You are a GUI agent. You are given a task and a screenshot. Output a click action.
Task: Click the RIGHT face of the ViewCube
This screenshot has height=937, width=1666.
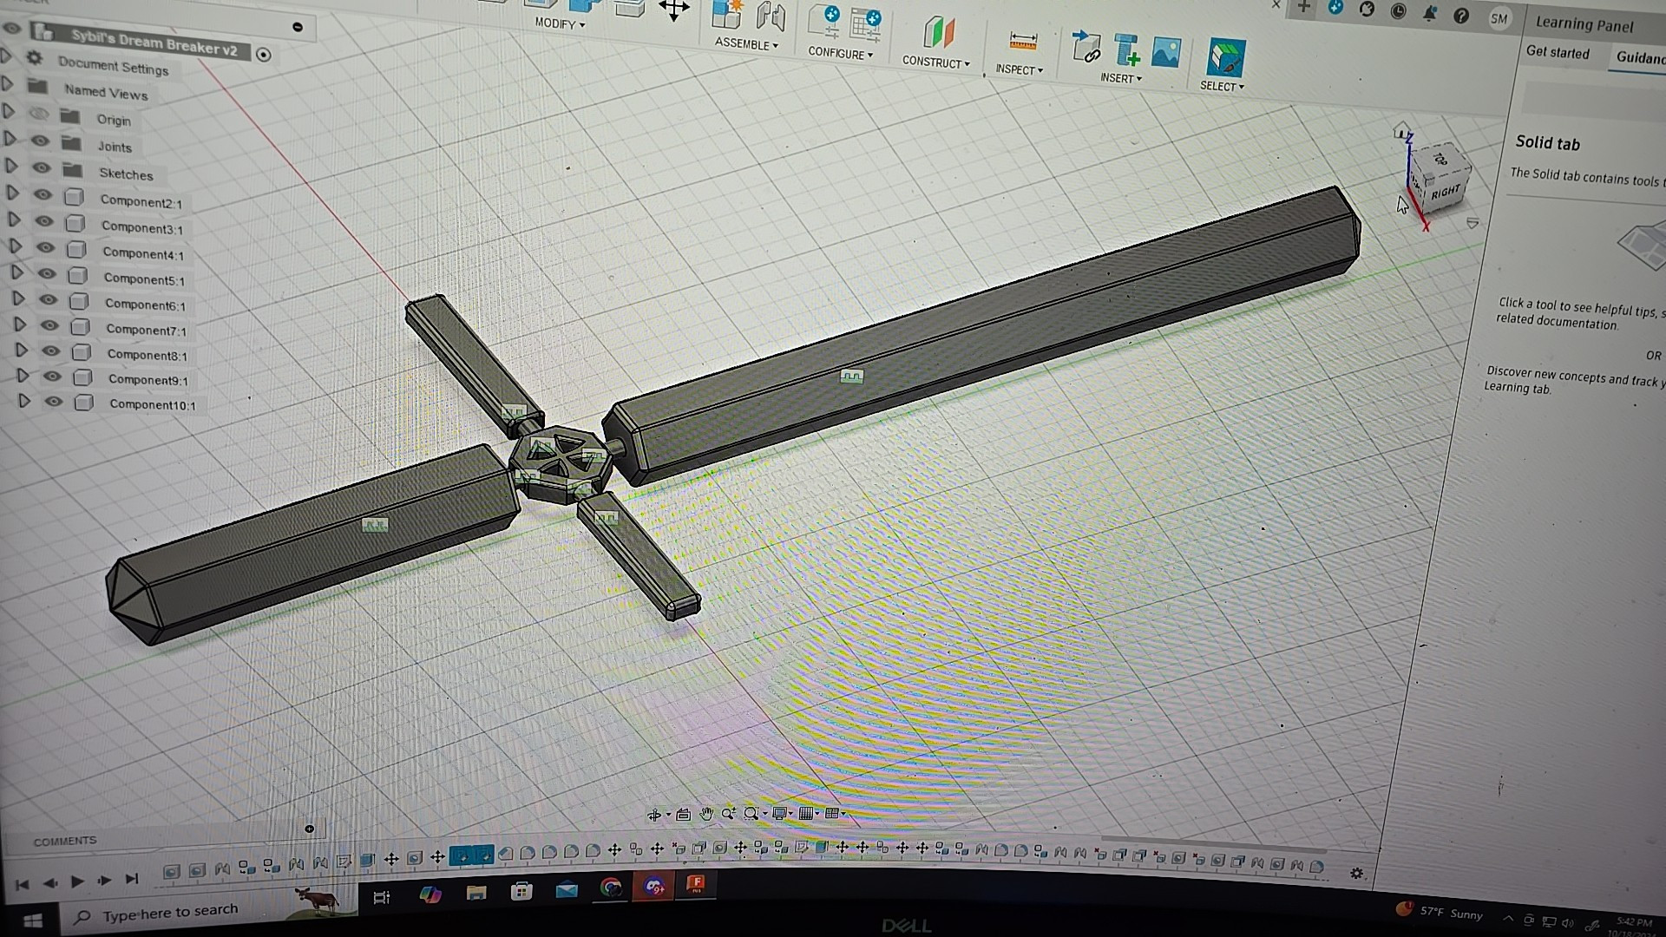pyautogui.click(x=1446, y=193)
